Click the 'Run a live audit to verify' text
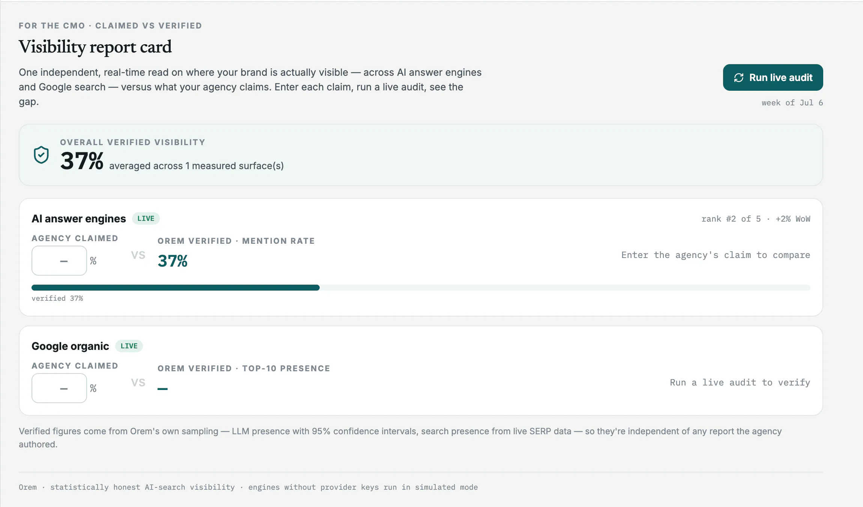 click(740, 382)
